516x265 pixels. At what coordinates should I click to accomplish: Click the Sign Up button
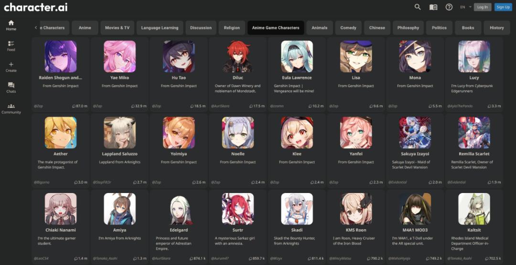(x=503, y=7)
